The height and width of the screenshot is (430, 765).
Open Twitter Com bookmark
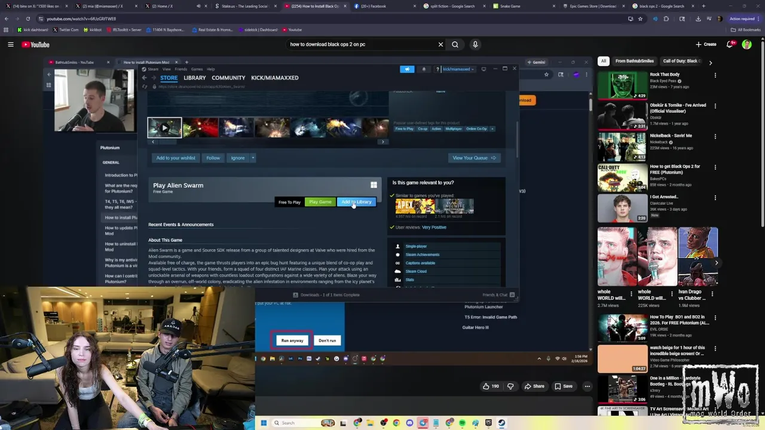pos(66,29)
